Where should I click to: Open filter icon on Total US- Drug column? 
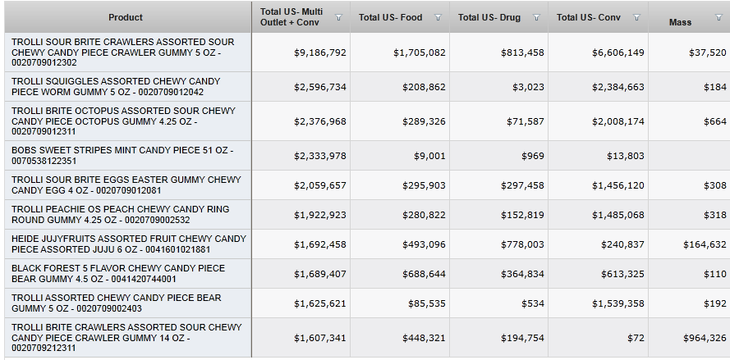point(536,17)
